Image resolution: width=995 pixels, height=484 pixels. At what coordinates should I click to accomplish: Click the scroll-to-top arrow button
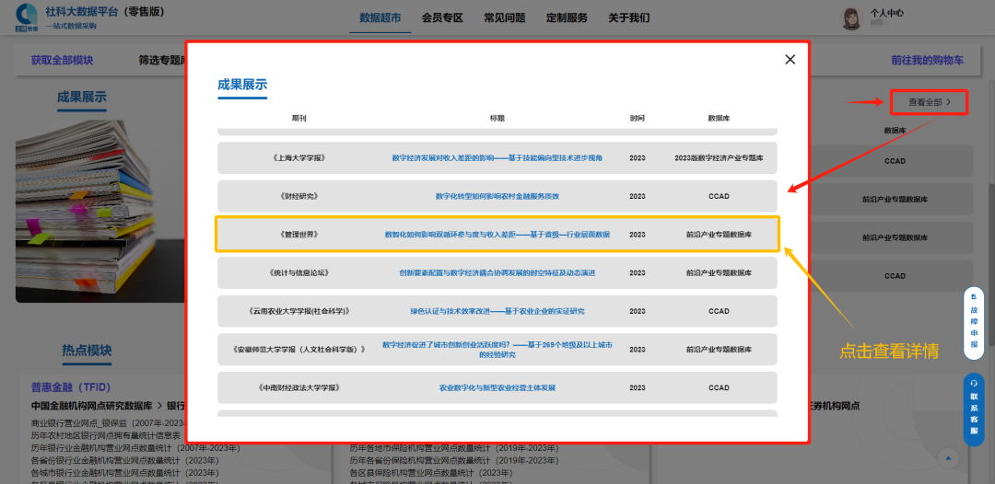(948, 457)
